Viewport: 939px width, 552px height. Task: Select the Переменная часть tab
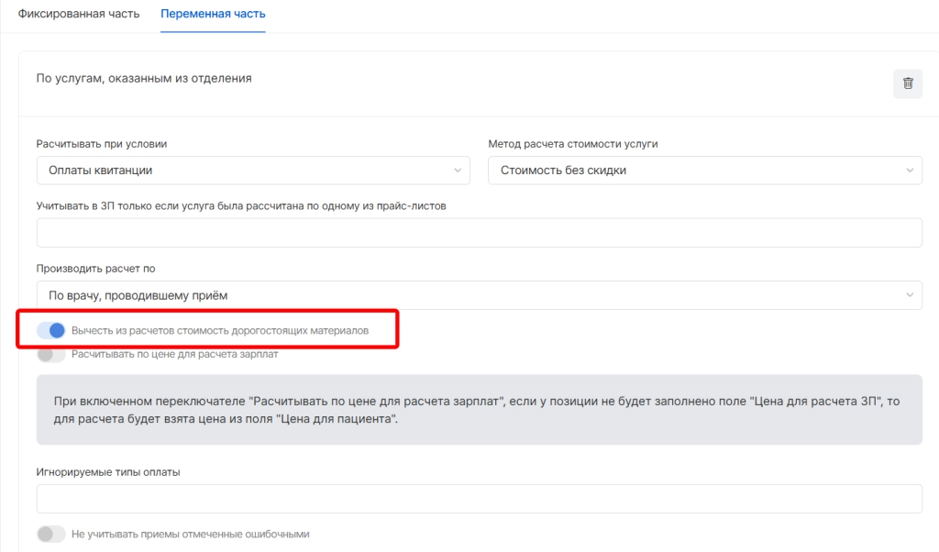213,15
